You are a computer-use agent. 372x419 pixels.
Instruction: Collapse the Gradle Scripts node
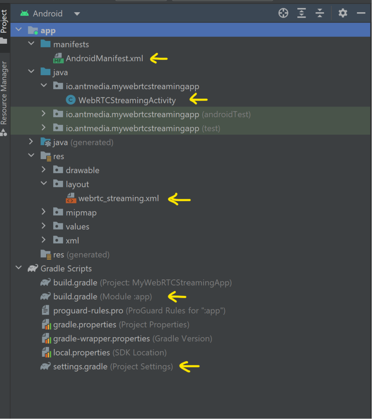click(18, 267)
